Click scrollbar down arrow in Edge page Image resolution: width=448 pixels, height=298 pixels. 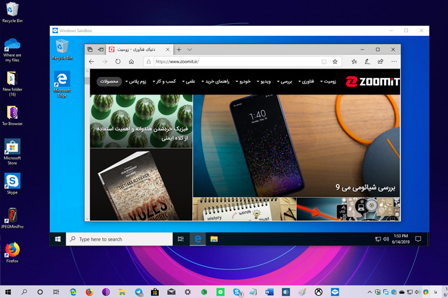tap(87, 219)
